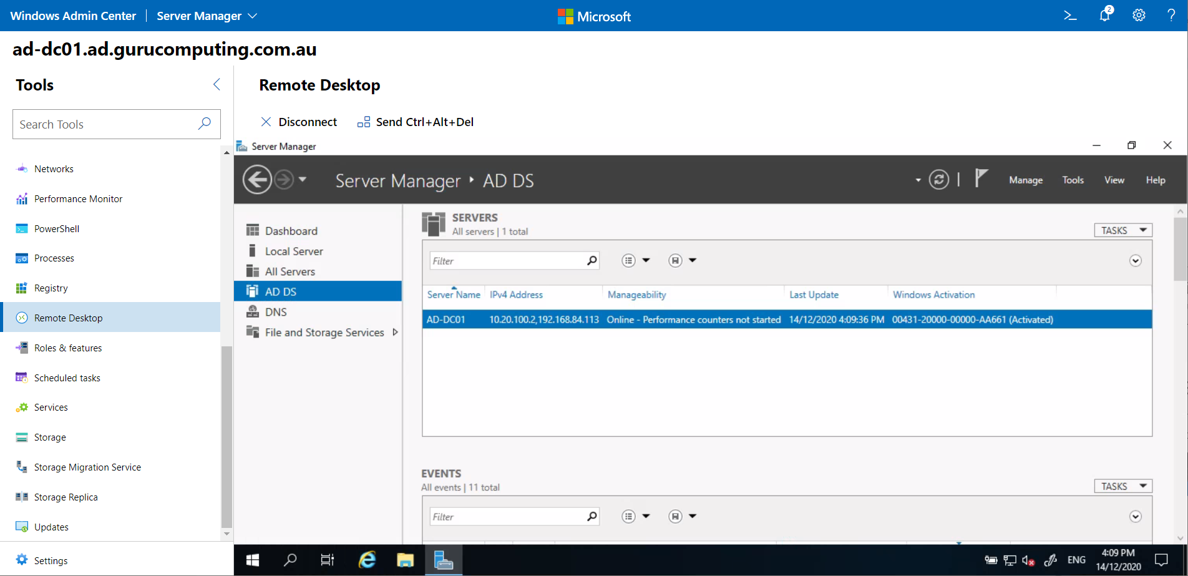Open Windows Admin Center settings gear
The width and height of the screenshot is (1188, 576).
tap(1139, 16)
